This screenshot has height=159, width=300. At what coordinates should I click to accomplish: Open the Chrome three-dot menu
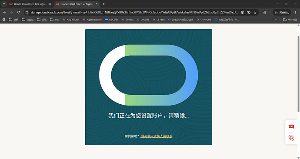(x=295, y=13)
